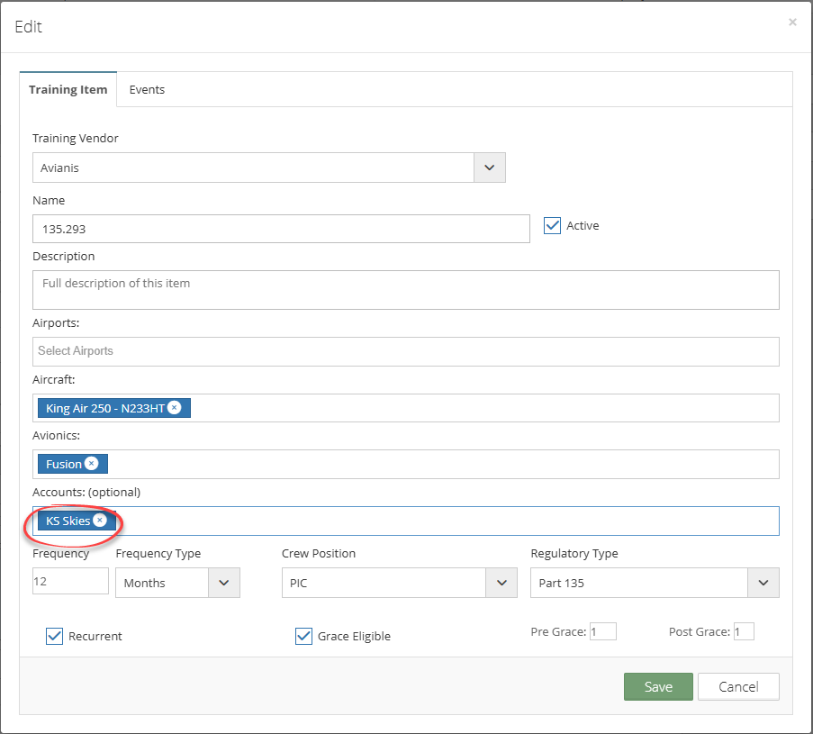Screen dimensions: 813x734
Task: Remove the King Air 250 - N233HT aircraft tag
Action: click(x=175, y=408)
